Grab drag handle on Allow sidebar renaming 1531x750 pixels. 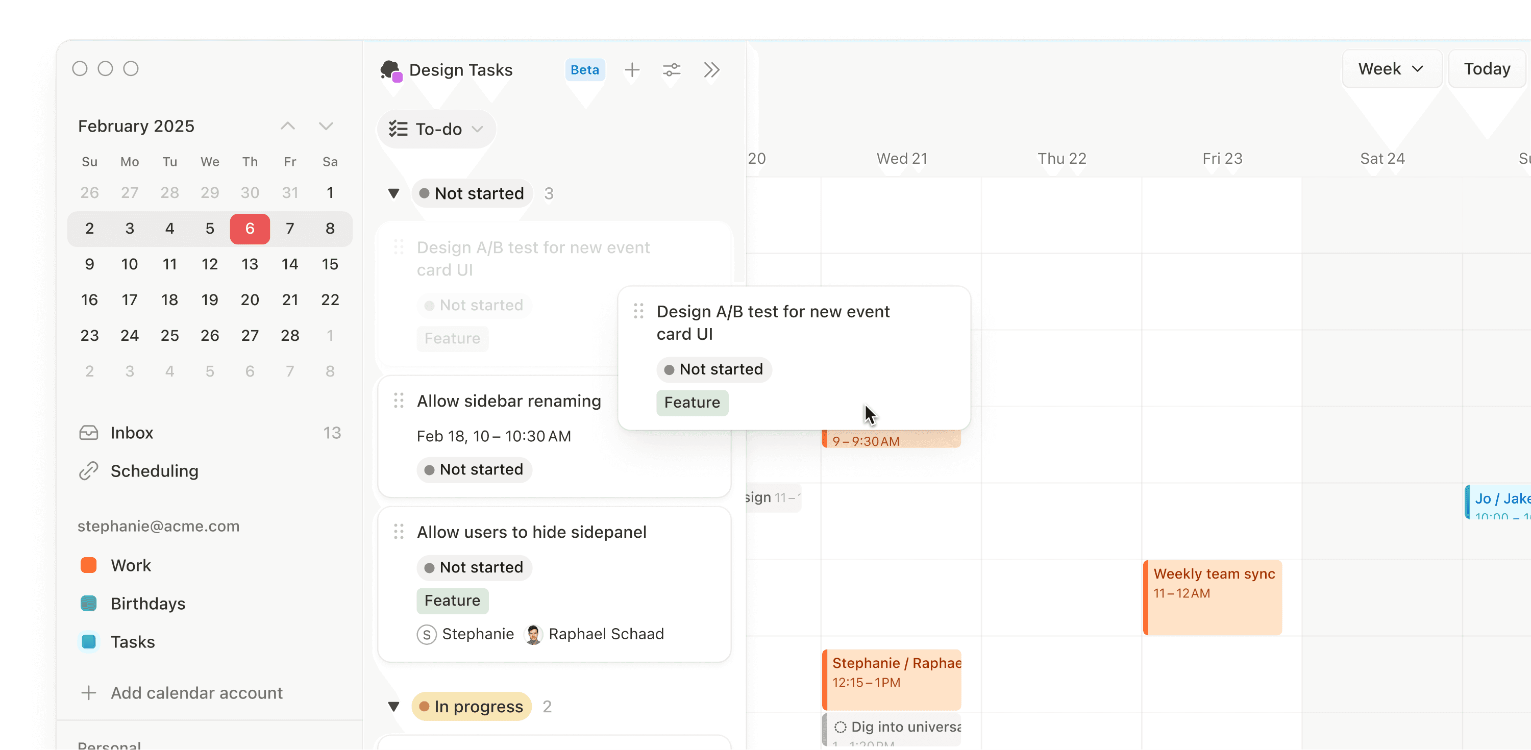pyautogui.click(x=399, y=401)
